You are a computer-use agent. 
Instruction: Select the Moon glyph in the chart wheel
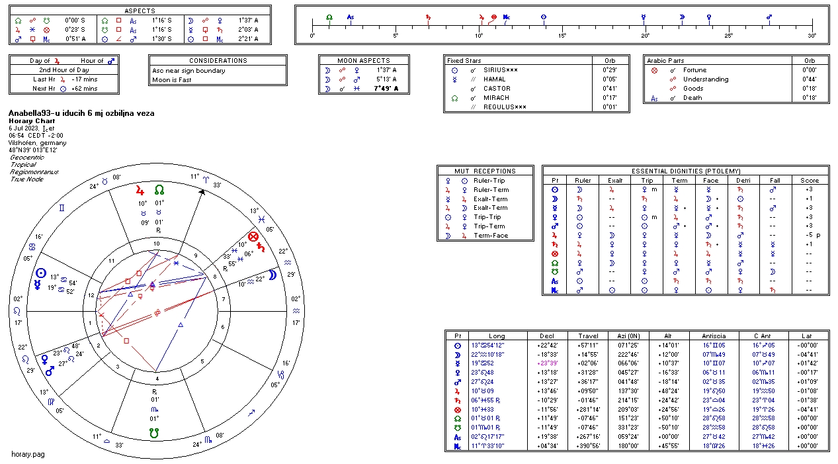[x=272, y=275]
